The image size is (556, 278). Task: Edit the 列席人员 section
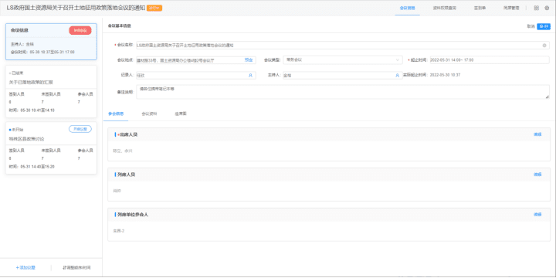click(x=537, y=175)
